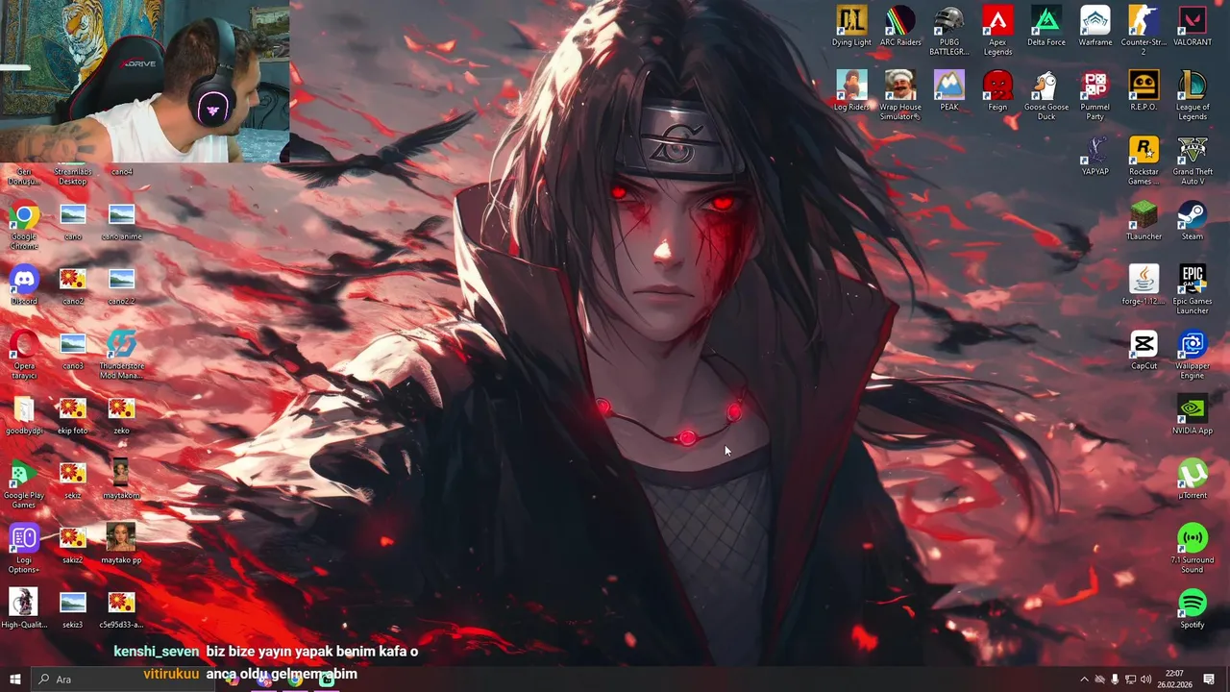Click the CapCut shortcut
This screenshot has height=692, width=1230.
pos(1144,350)
